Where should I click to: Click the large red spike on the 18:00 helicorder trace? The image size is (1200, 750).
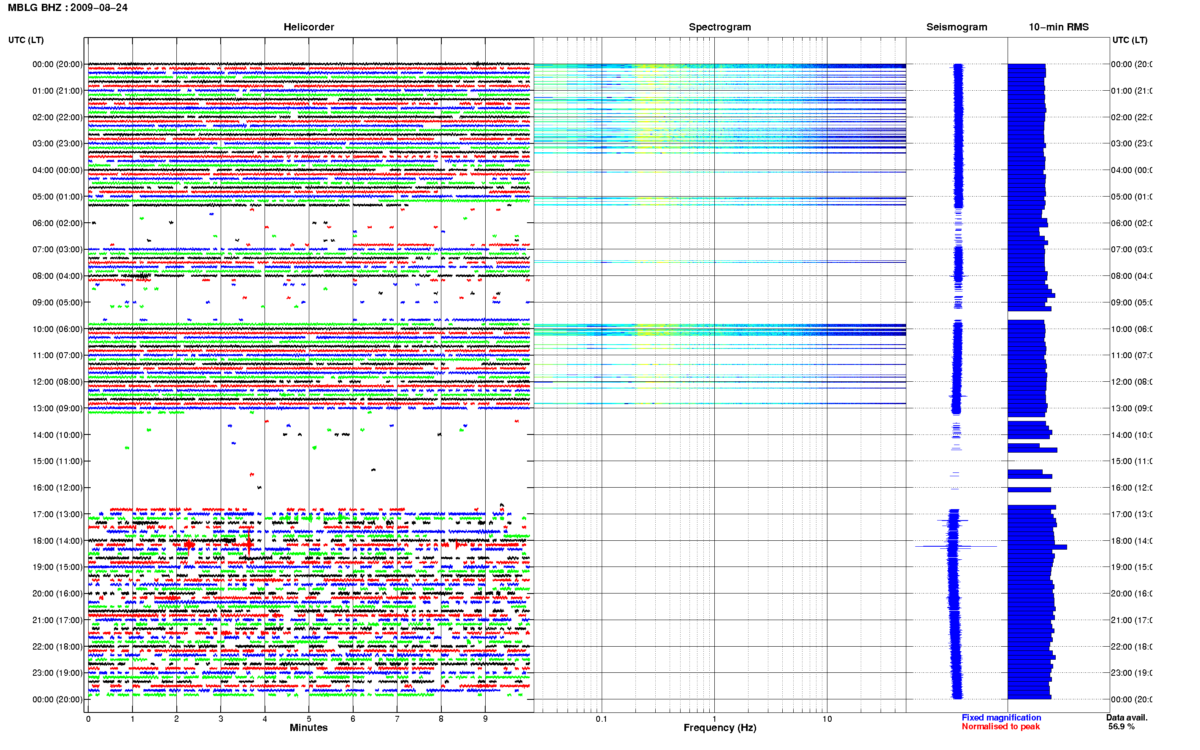[249, 544]
